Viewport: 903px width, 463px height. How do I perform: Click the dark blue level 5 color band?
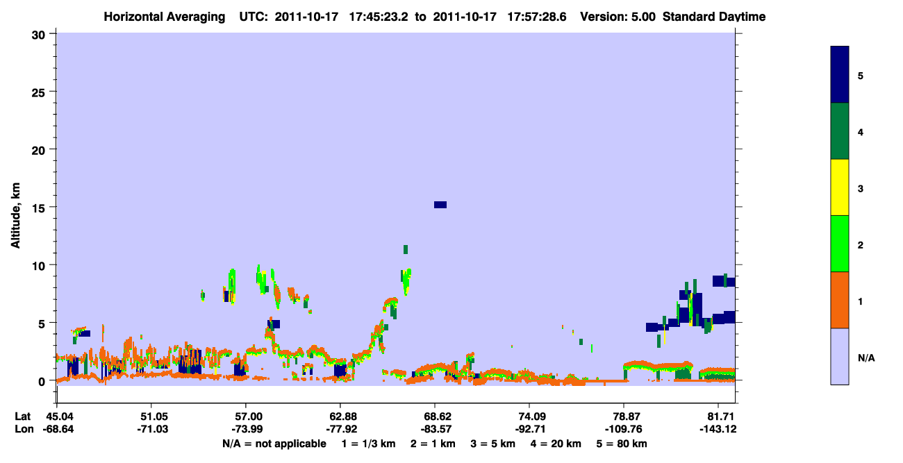[x=840, y=75]
